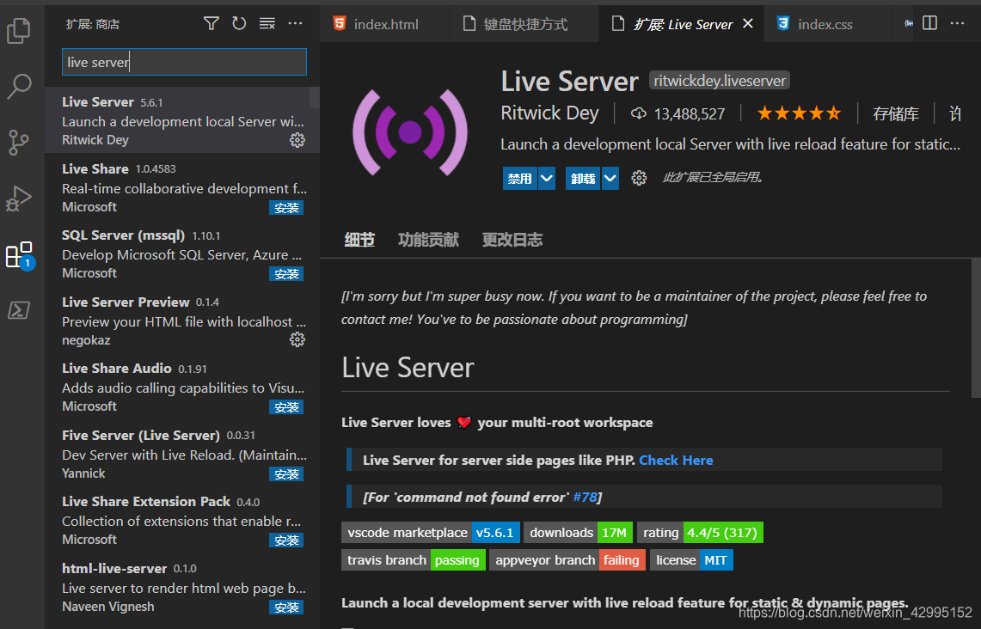Open the extensions panel more actions menu
The image size is (981, 629).
[295, 24]
